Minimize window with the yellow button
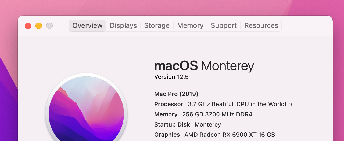Screen dimensions: 344x141 click(39, 26)
